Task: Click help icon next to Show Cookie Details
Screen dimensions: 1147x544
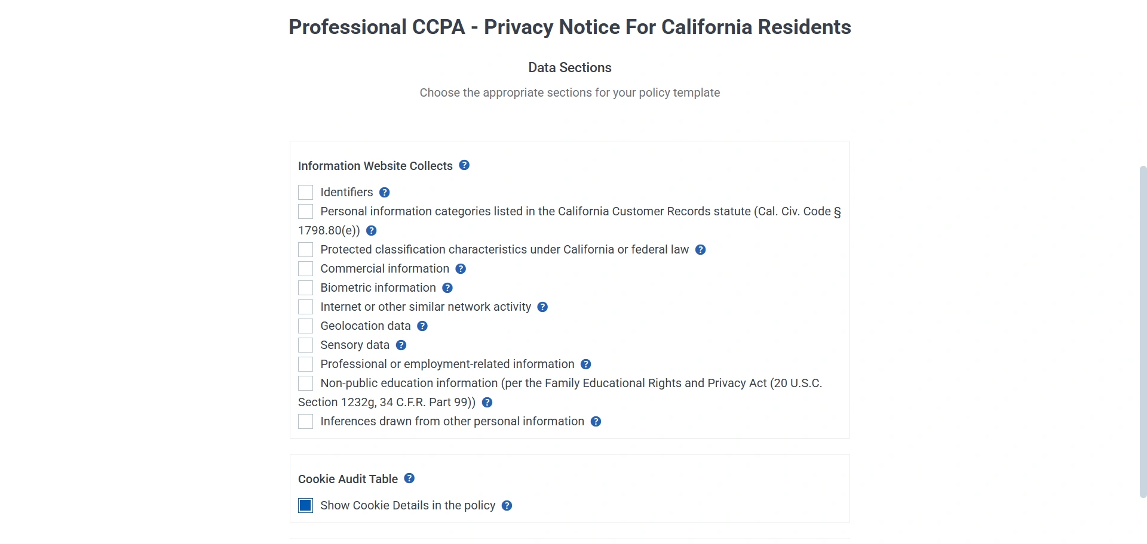Action: click(507, 505)
